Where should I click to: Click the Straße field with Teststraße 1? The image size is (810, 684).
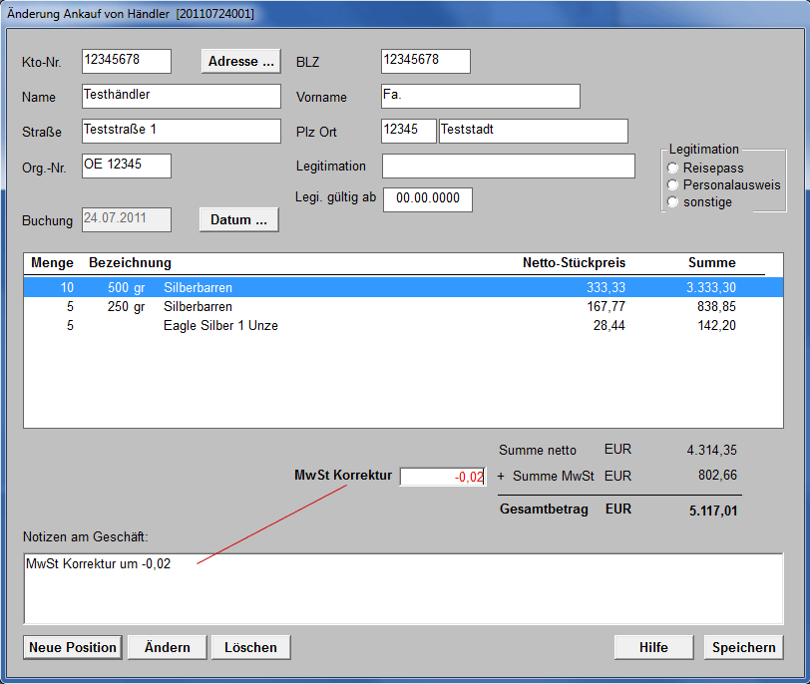[182, 131]
